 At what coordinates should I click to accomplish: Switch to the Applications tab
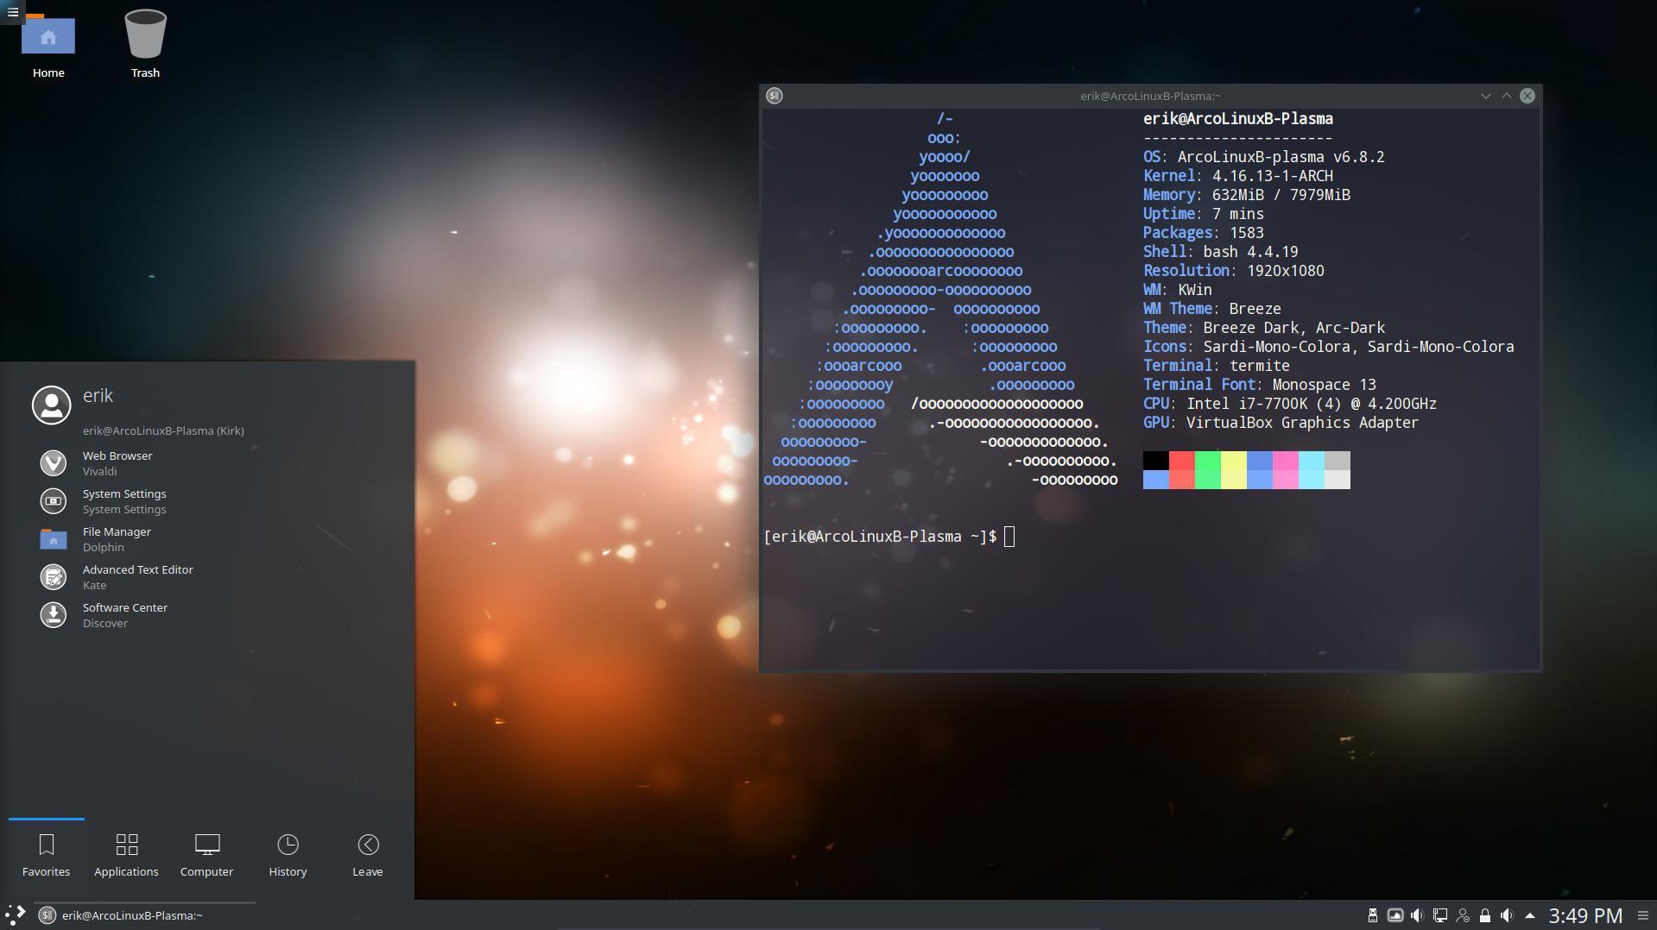coord(126,855)
